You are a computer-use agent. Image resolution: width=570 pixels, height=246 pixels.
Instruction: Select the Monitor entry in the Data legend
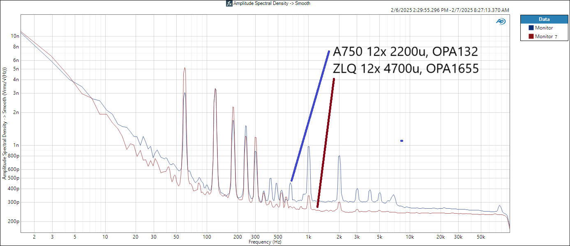(544, 28)
